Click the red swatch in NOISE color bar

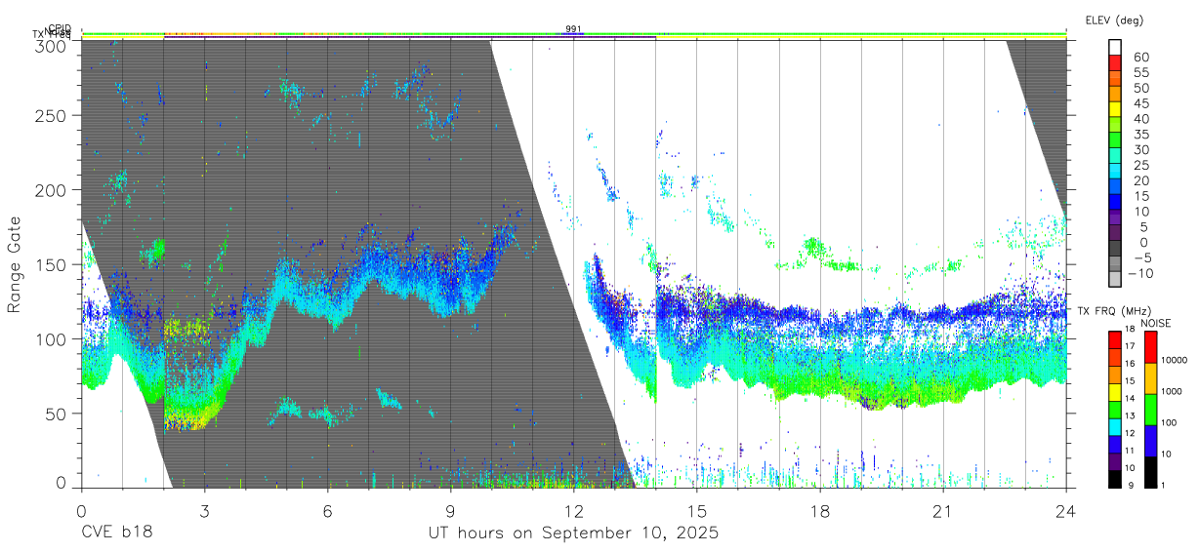(1150, 347)
